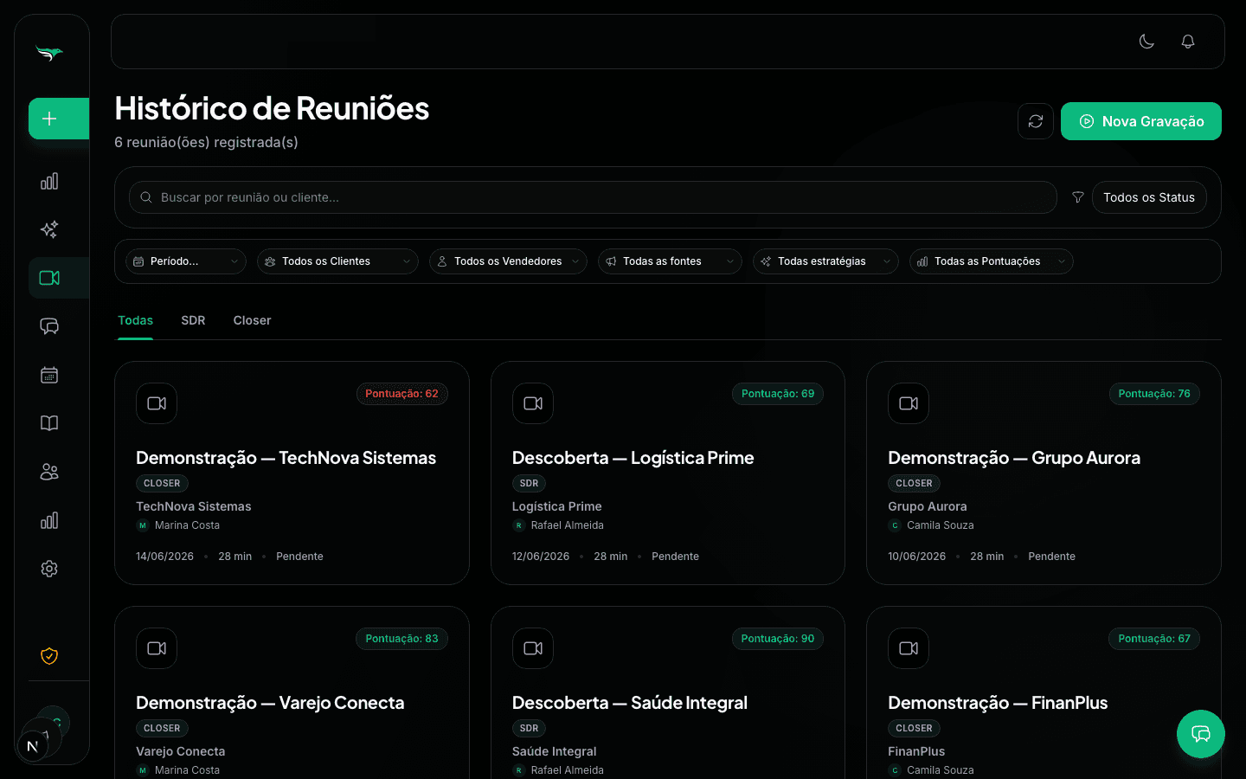1246x779 pixels.
Task: Click the M avatar icon beside Marina Costa on TechNova card
Action: [x=143, y=525]
